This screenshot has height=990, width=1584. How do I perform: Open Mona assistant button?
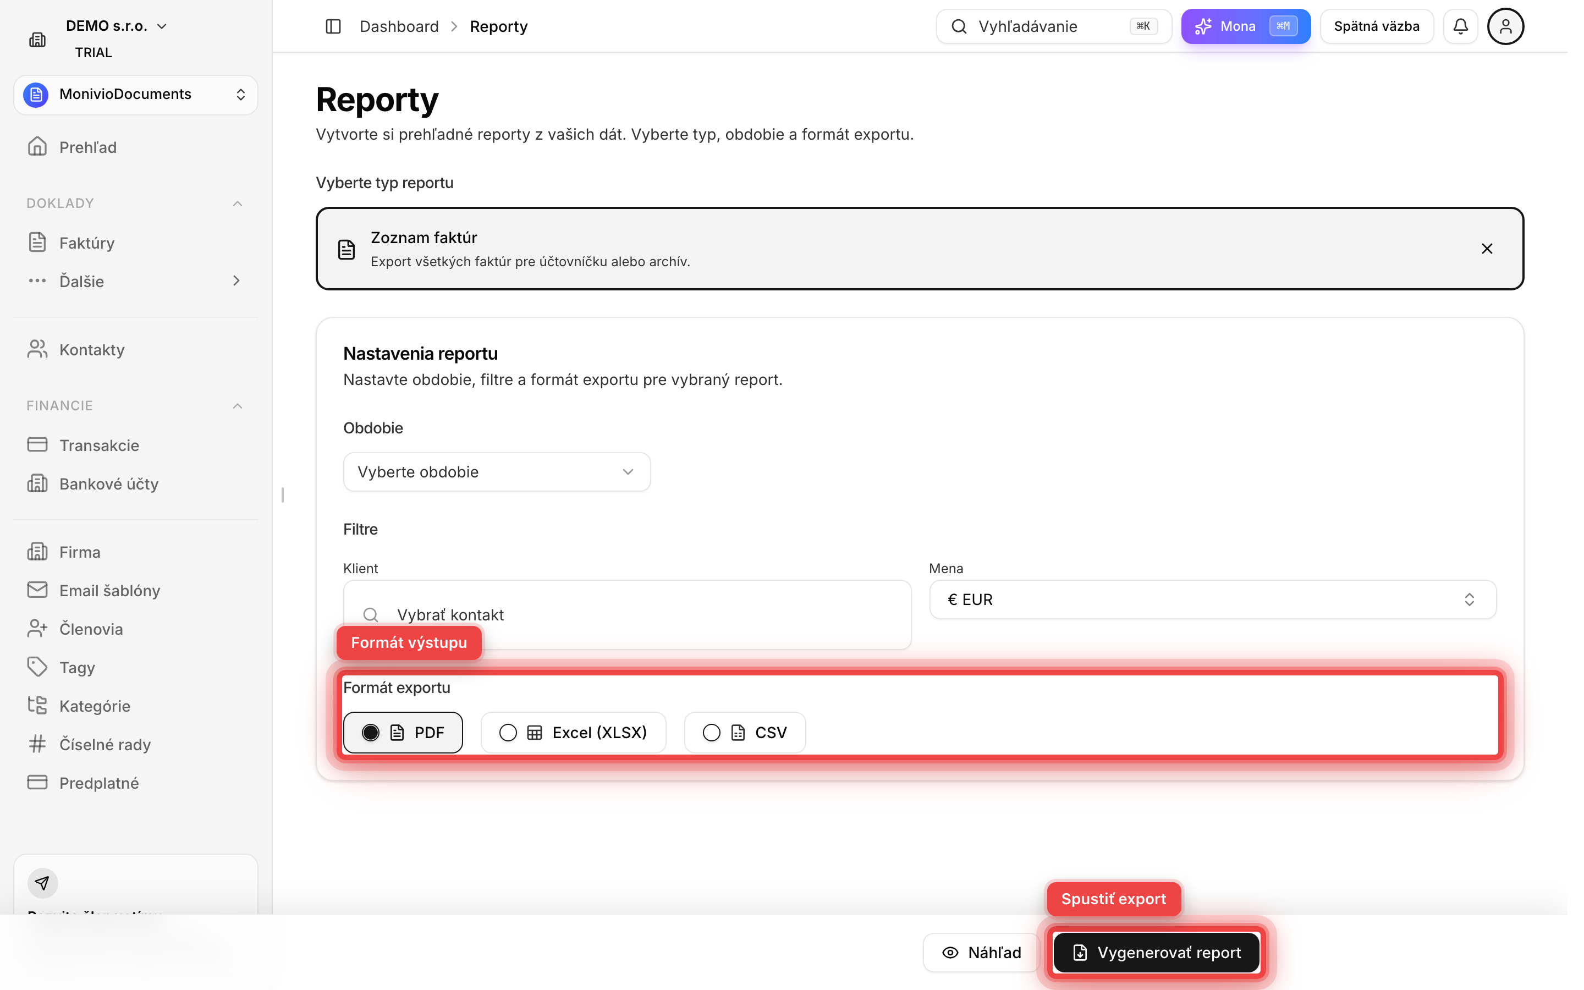1245,26
